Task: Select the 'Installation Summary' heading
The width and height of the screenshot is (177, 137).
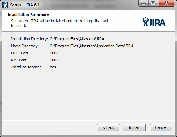Action: [x=28, y=15]
